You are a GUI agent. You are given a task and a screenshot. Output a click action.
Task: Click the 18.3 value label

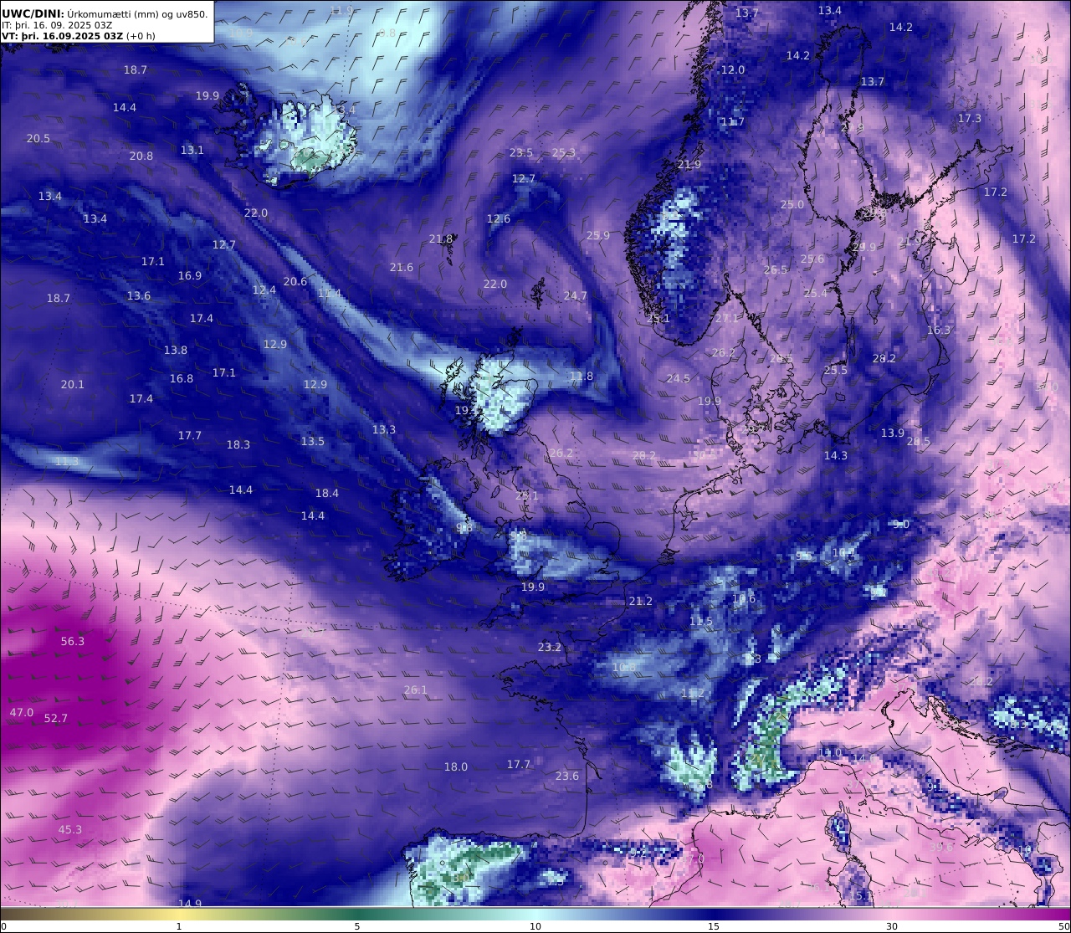click(238, 445)
